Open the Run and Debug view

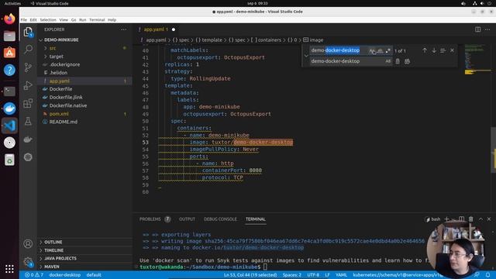[28, 85]
